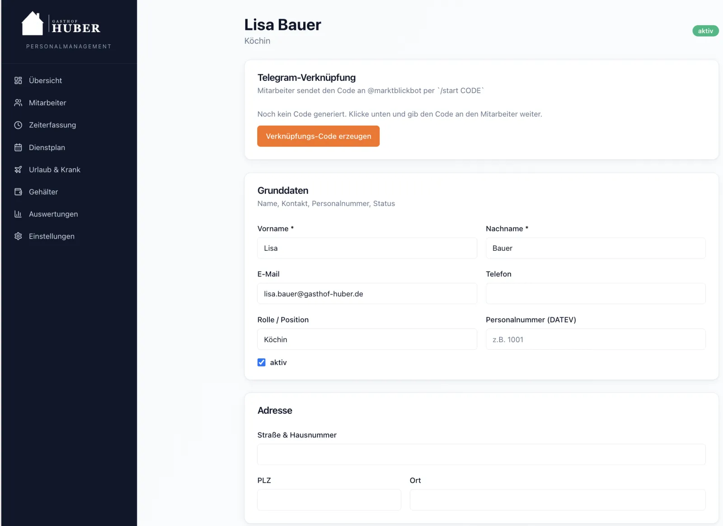Click the Einstellungen gear icon

(x=18, y=236)
